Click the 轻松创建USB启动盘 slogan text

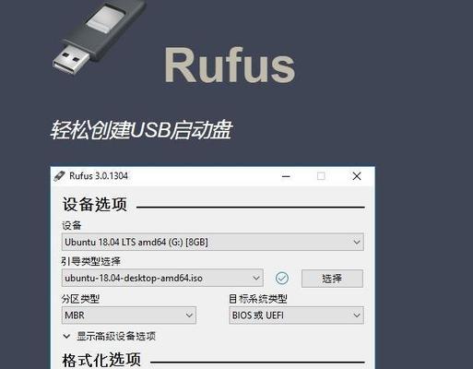pos(141,130)
